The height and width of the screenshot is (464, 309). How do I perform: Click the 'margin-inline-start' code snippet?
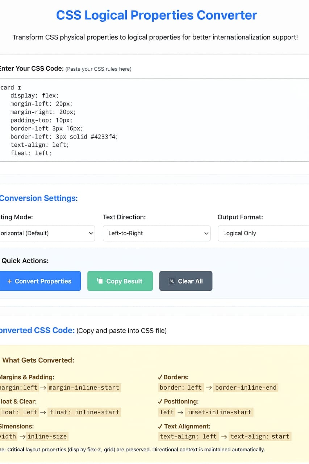click(84, 388)
